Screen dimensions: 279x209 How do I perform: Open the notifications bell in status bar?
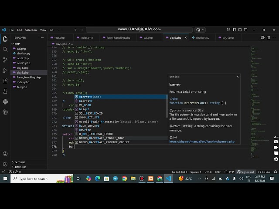click(x=276, y=172)
